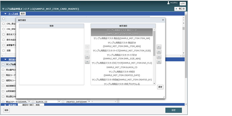Open the 項目並べ替え・削除 tab
The width and height of the screenshot is (232, 116).
(x=31, y=105)
